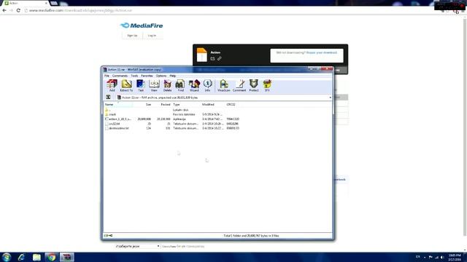Click the SFX toolbar icon

pyautogui.click(x=267, y=86)
